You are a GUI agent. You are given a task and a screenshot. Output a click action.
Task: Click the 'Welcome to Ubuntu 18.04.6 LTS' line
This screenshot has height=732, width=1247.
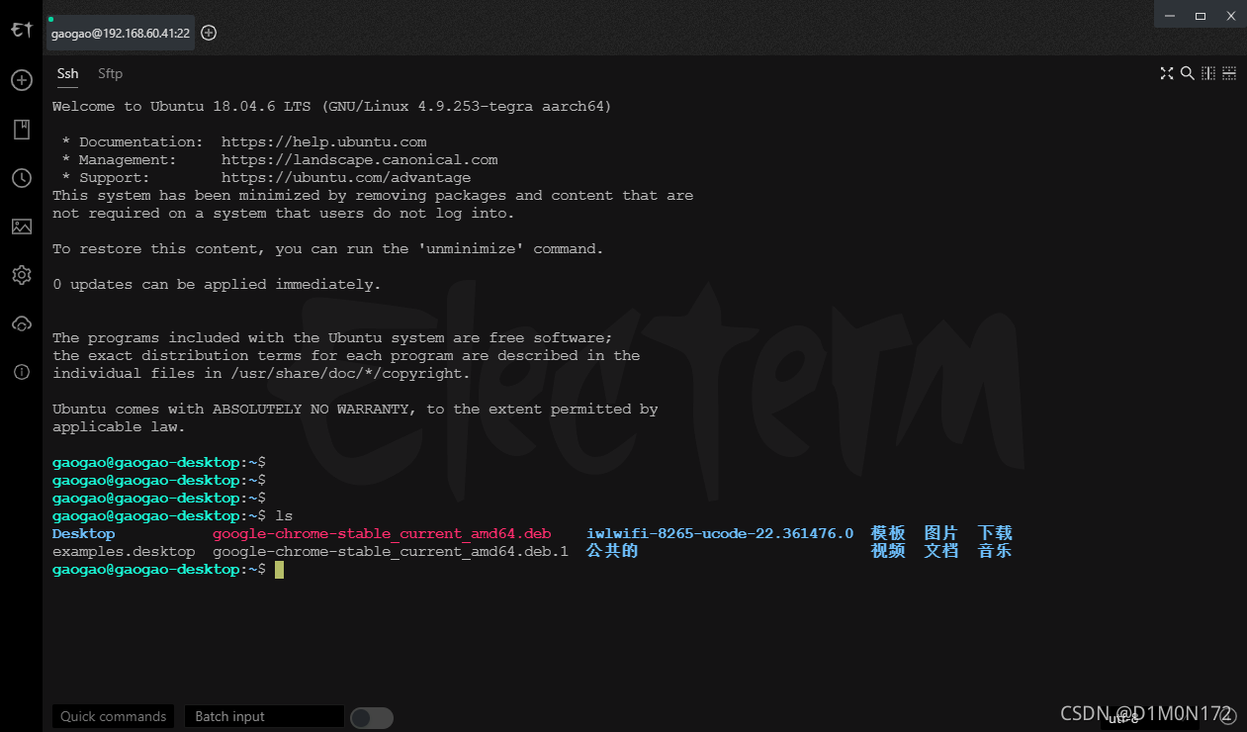pyautogui.click(x=332, y=106)
